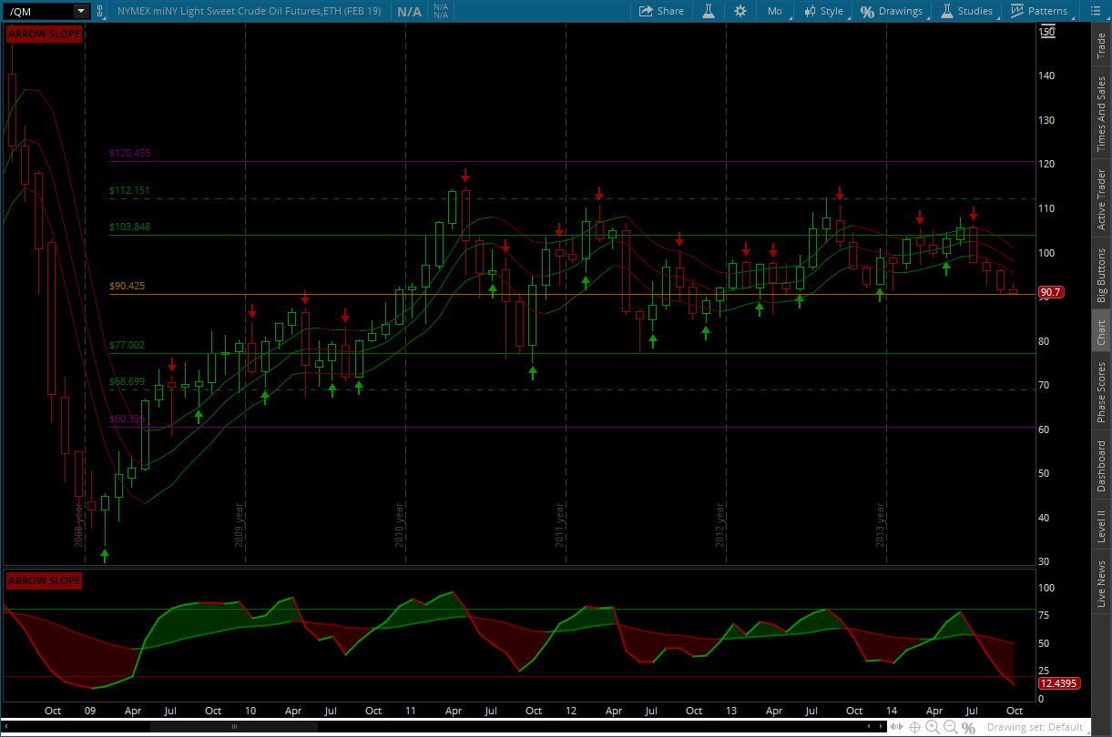Click the horizontal time-axis scrollbar thumb

click(234, 726)
